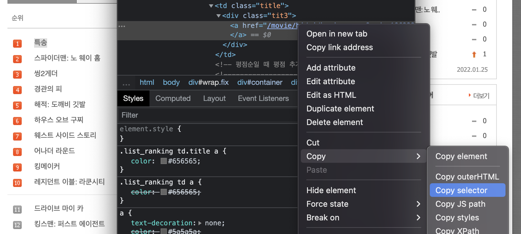Select Edit as HTML menu item
The height and width of the screenshot is (234, 521).
pyautogui.click(x=331, y=95)
